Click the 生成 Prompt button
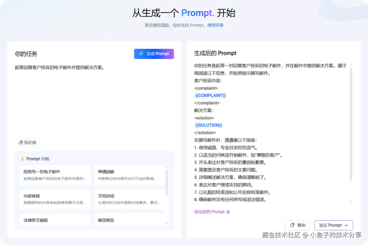368x245 pixels. (x=154, y=54)
